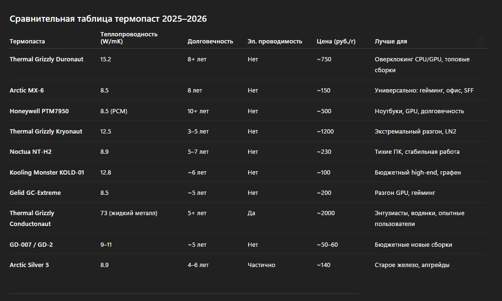Click "Разгон GPU, гейминг" description
The width and height of the screenshot is (502, 301).
pos(405,193)
